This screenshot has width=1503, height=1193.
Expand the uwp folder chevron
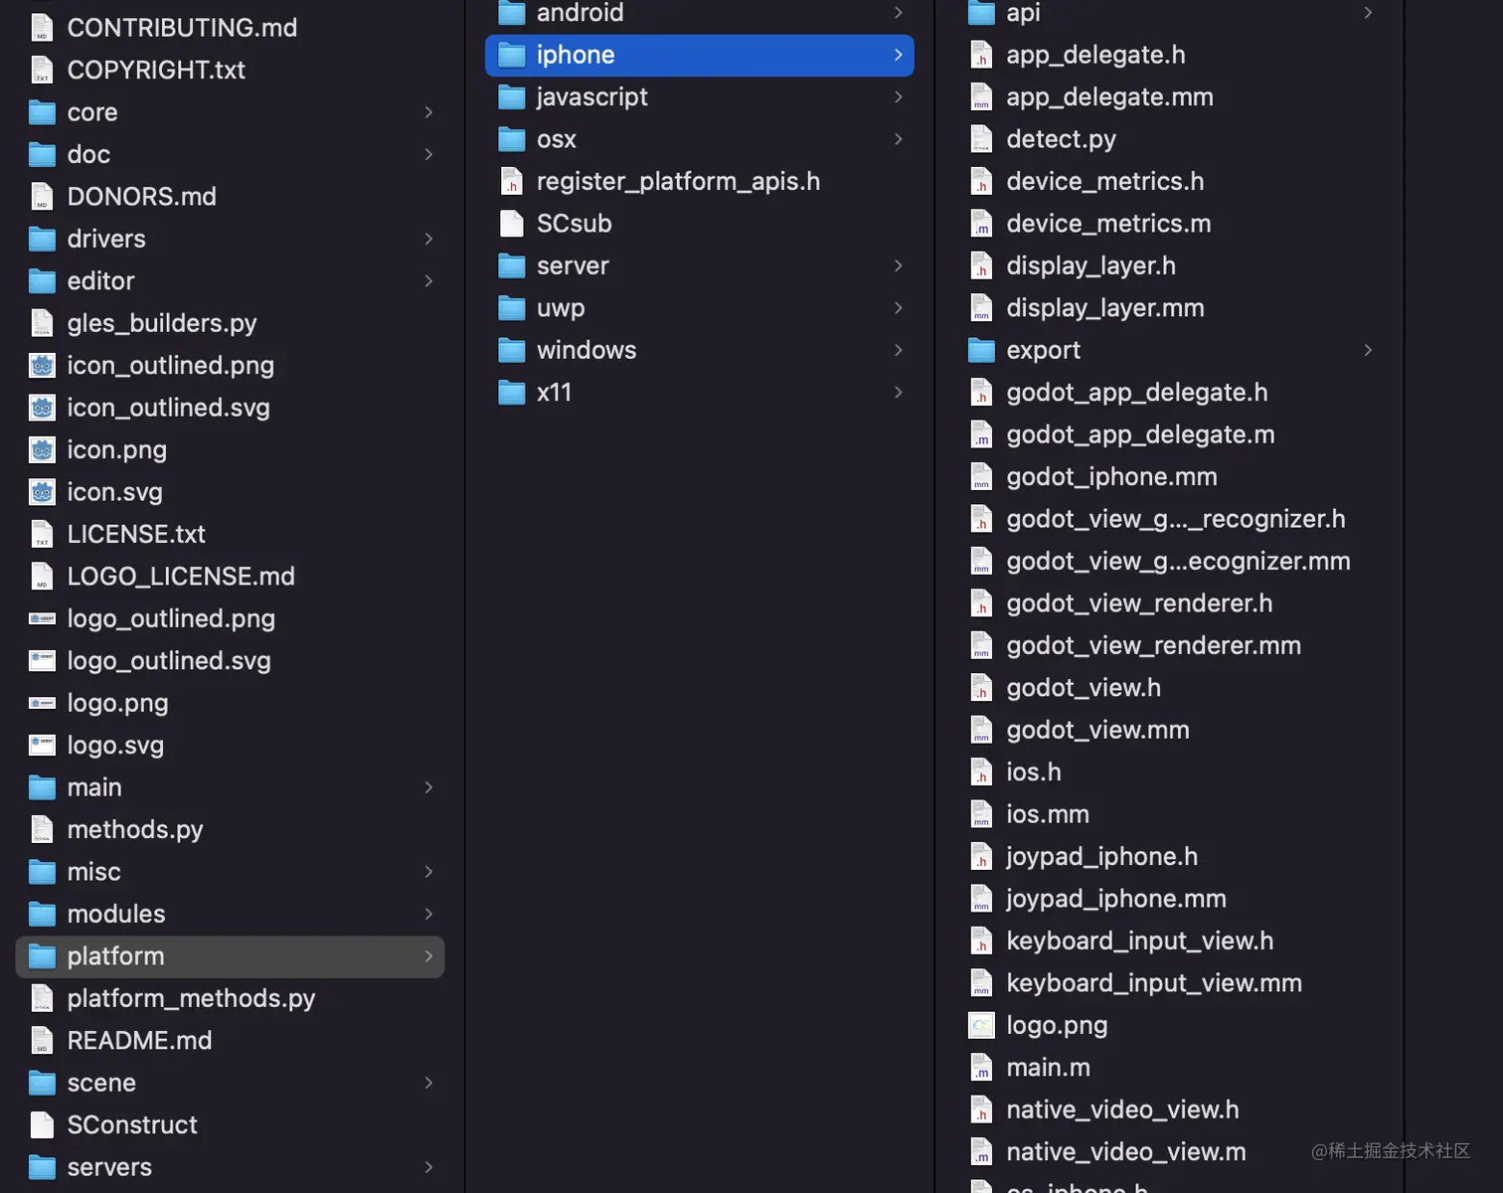point(898,308)
